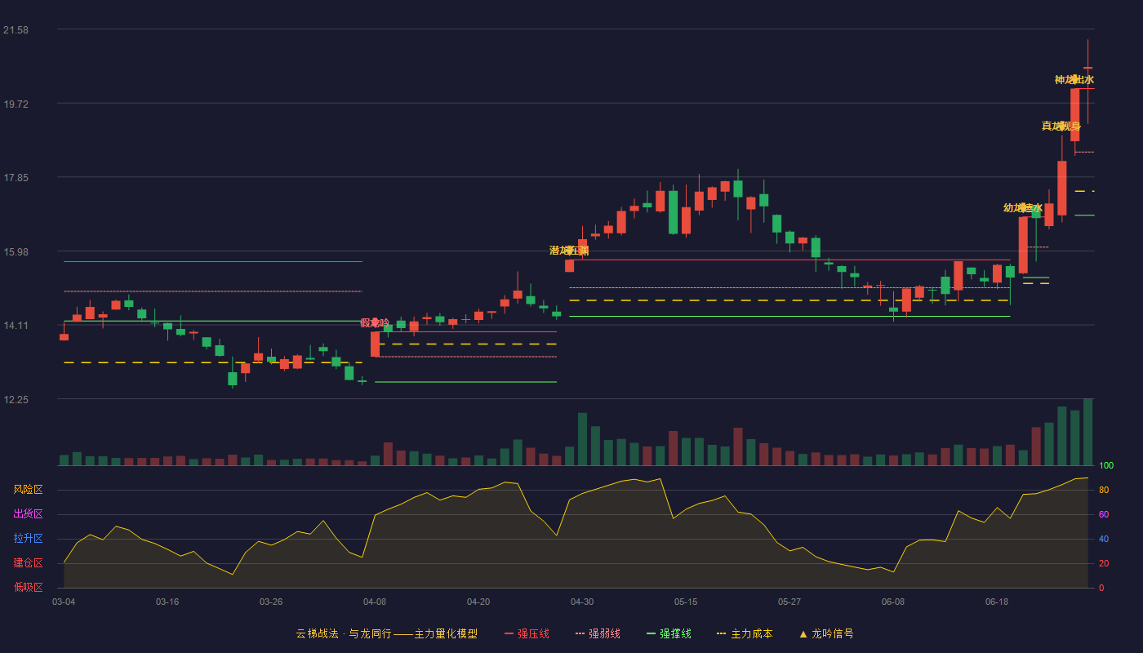Click the 幼龙嬉水 signal label

point(1023,208)
